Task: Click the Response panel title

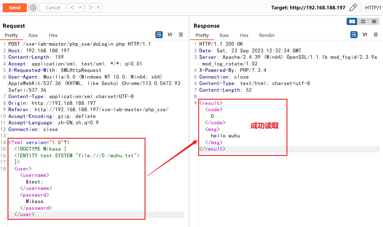Action: (x=206, y=26)
